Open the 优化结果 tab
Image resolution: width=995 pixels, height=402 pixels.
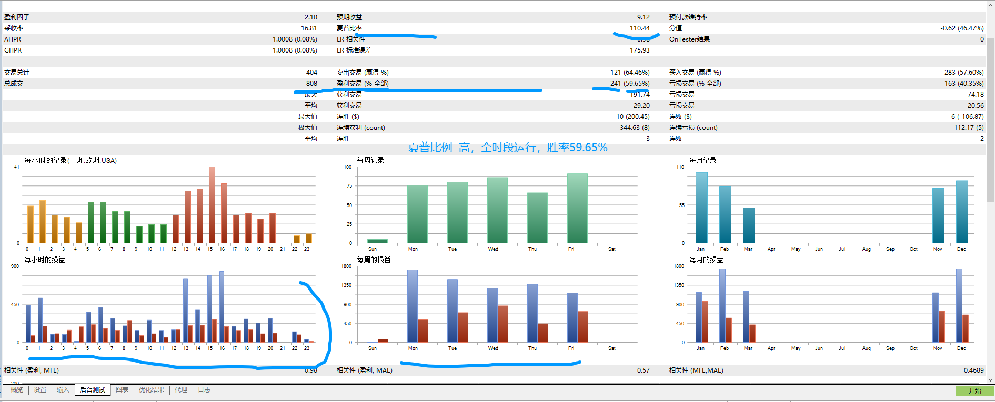[152, 390]
